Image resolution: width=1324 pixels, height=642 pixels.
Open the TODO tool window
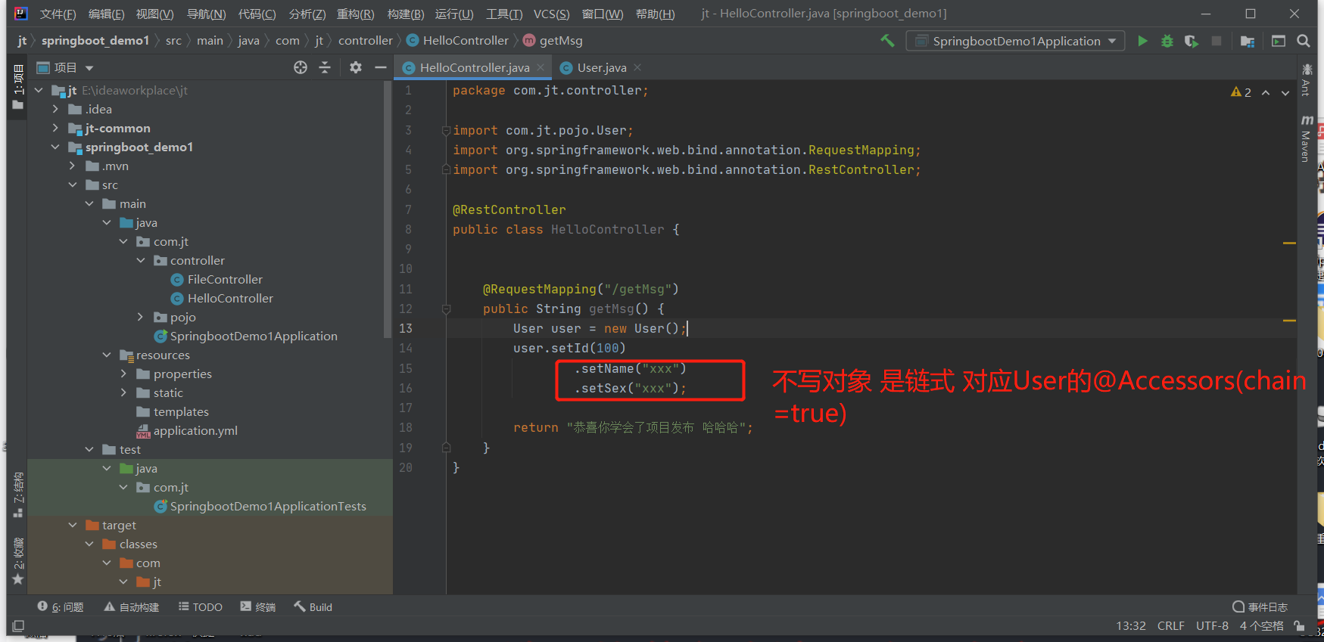pos(201,607)
